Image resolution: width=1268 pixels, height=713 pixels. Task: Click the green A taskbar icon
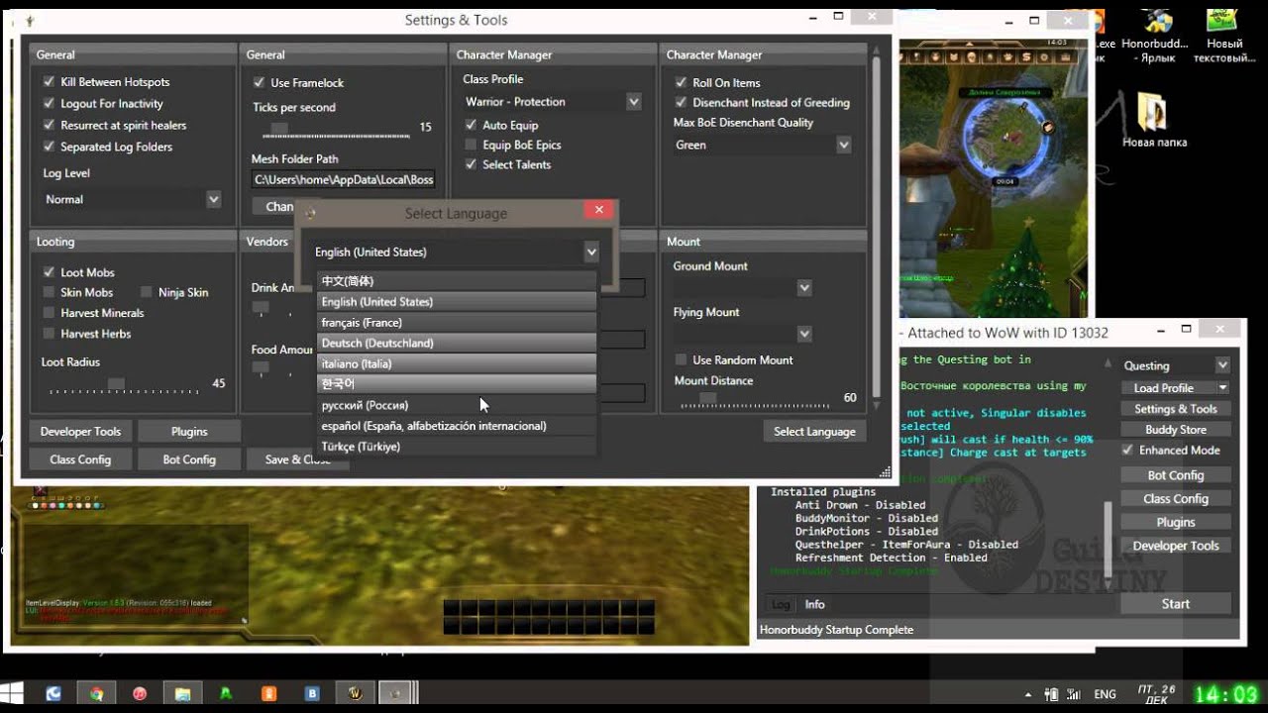[x=226, y=694]
